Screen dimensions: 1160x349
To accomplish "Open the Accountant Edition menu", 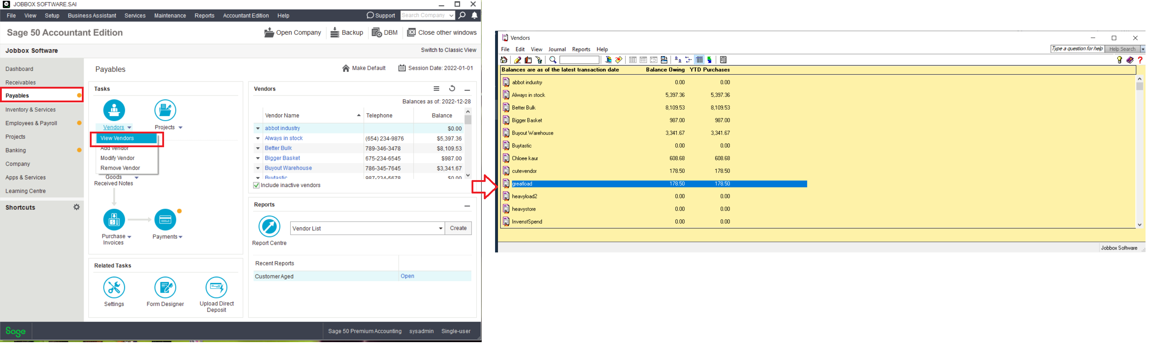I will (246, 16).
